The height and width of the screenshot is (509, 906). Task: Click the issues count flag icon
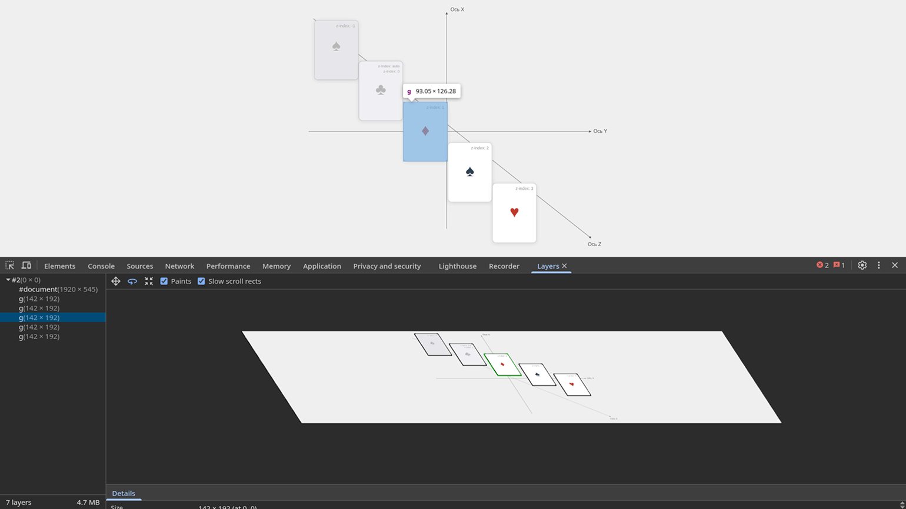coord(836,266)
